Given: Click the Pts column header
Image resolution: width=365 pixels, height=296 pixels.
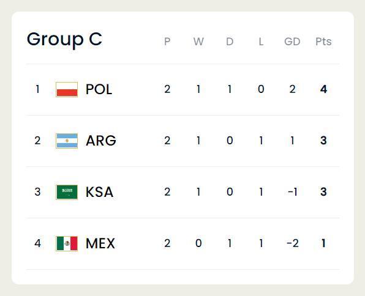Looking at the screenshot, I should (323, 42).
